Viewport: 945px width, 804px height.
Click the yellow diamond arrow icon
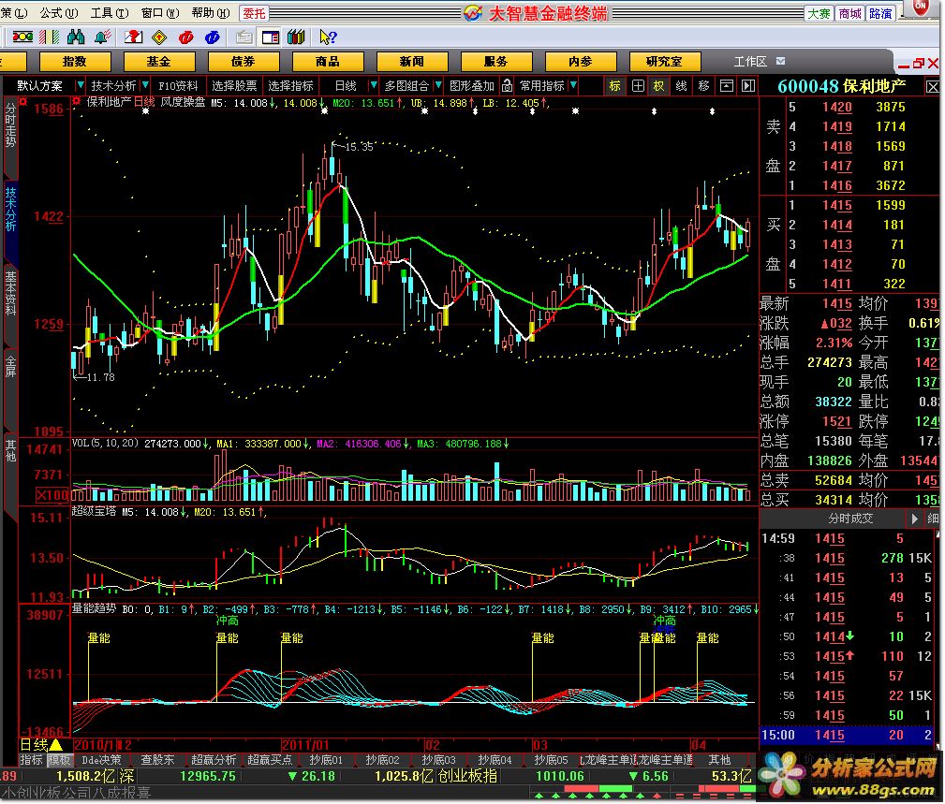coord(159,37)
